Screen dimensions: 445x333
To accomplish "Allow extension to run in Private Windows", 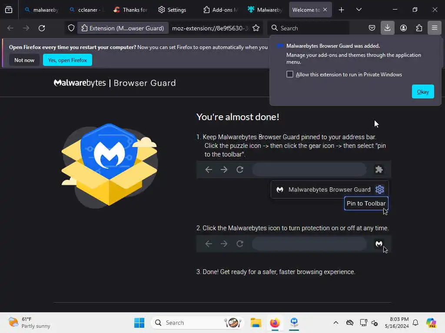I will 290,74.
